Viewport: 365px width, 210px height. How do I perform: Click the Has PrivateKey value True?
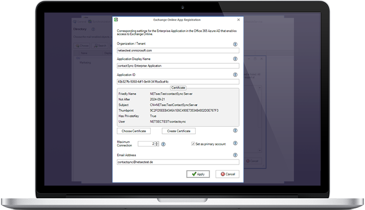click(x=153, y=116)
